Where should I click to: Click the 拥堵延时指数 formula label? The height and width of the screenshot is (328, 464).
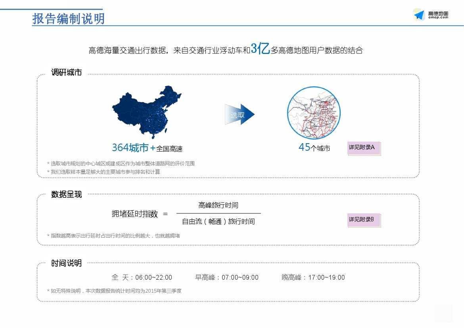pyautogui.click(x=134, y=214)
